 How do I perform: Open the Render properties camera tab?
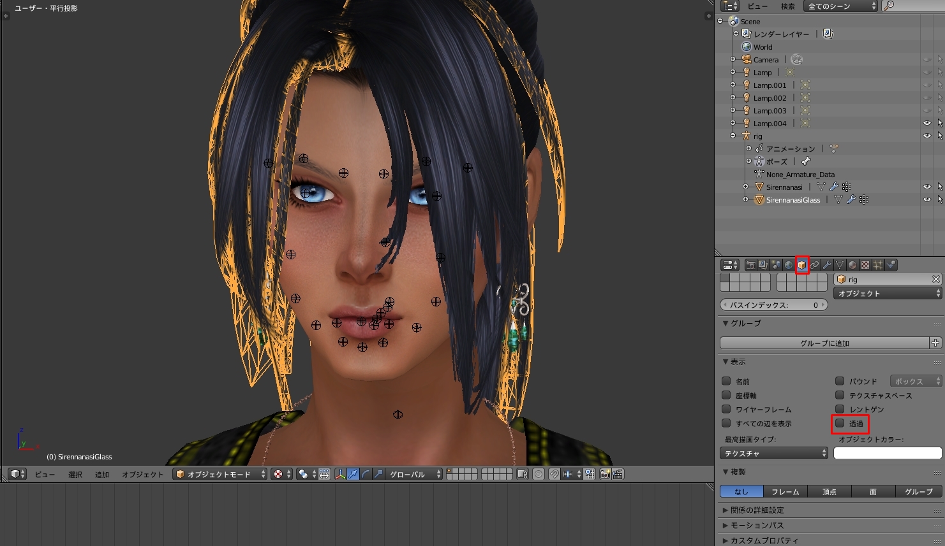tap(751, 265)
